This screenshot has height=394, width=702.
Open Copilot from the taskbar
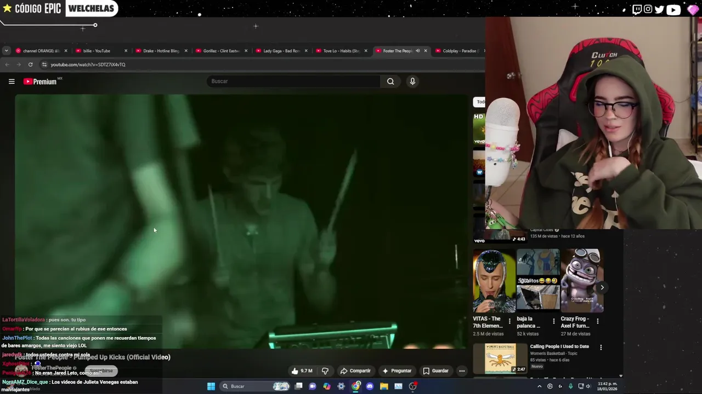coord(327,386)
